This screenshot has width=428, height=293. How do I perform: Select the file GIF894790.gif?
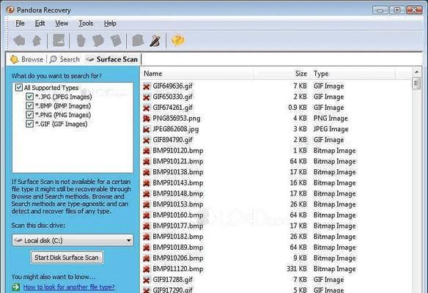pyautogui.click(x=172, y=140)
